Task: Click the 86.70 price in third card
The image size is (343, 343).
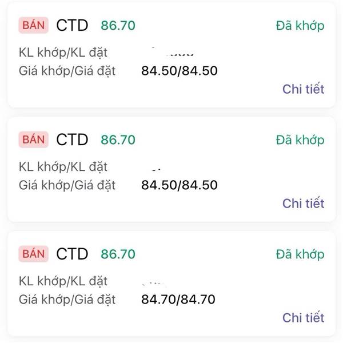Action: (118, 254)
